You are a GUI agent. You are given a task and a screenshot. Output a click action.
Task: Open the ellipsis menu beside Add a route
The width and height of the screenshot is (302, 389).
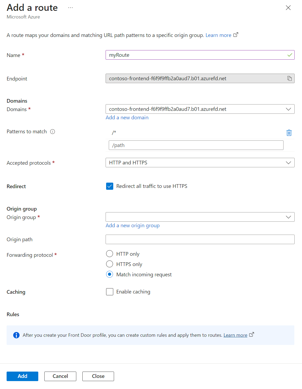click(70, 8)
